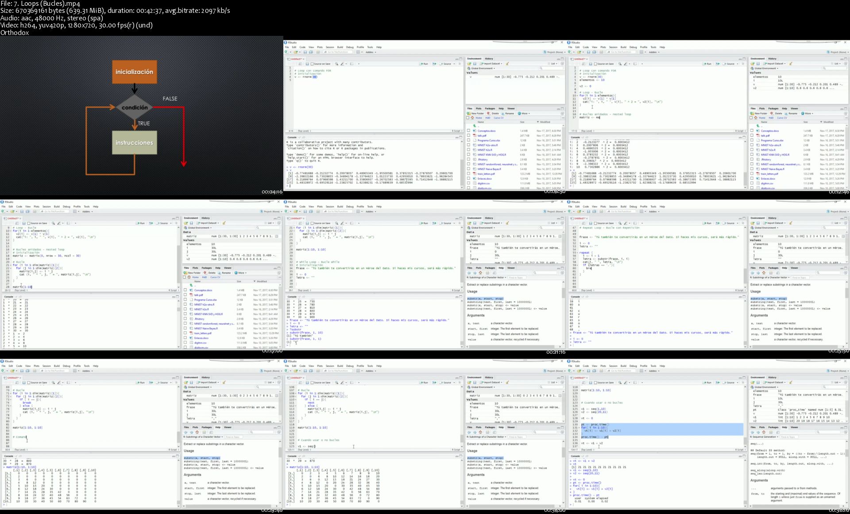Switch to History tab in 00:34:00 frame
This screenshot has width=850, height=514.
(x=489, y=377)
